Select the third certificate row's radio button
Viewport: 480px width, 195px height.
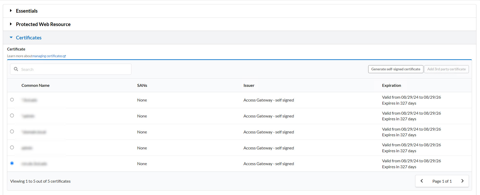12,132
